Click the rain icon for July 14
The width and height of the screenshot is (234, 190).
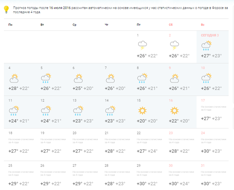(110, 111)
